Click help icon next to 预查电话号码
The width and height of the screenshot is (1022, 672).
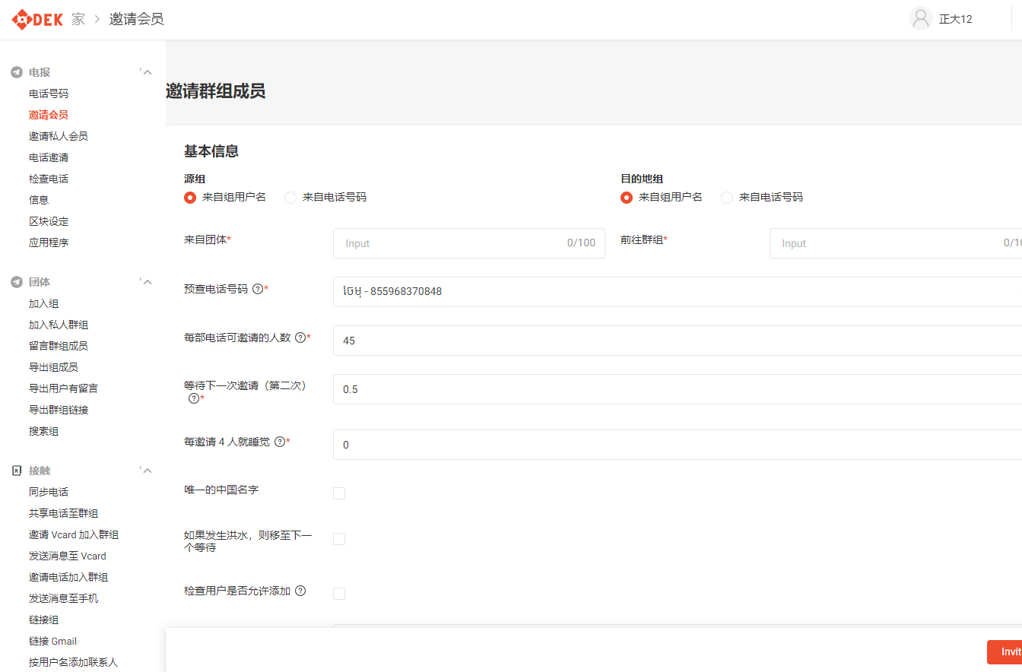tap(257, 289)
